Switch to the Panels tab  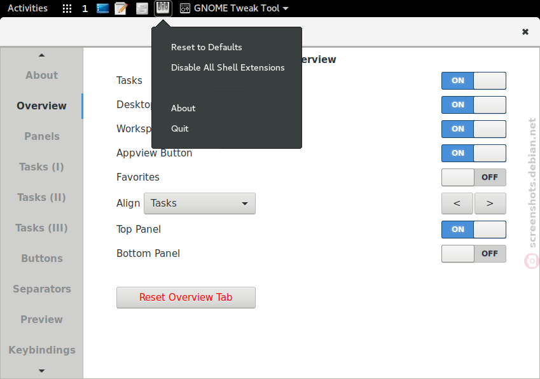coord(42,136)
